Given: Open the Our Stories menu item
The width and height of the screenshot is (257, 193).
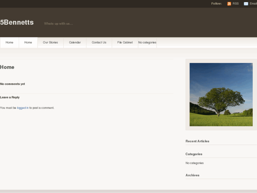Looking at the screenshot, I should click(50, 42).
